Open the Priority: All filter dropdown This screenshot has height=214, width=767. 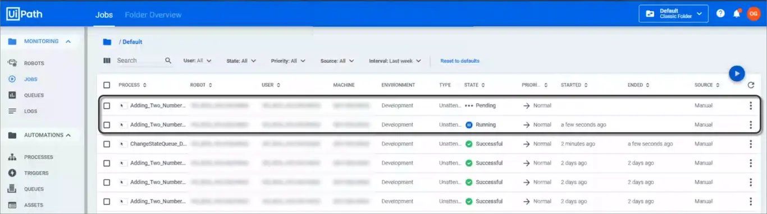tap(287, 61)
